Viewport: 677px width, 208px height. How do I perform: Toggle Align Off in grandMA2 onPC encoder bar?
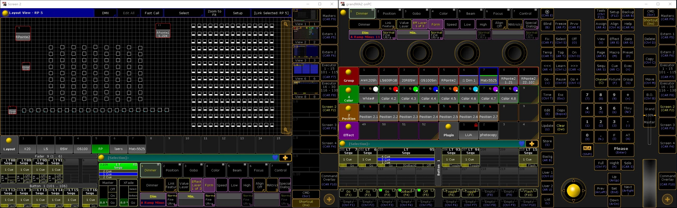tap(499, 25)
